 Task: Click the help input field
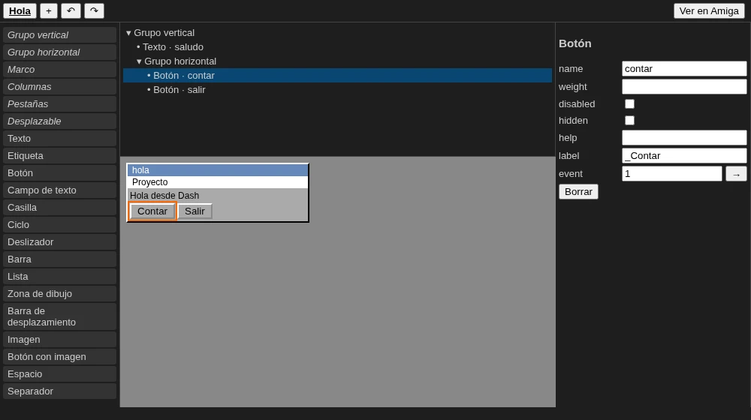[684, 138]
